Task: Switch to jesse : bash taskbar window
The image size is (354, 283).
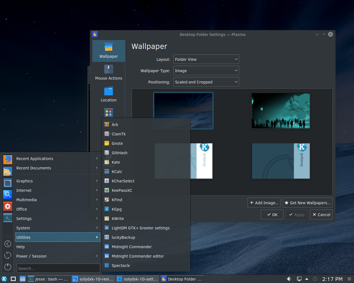Action: [x=49, y=279]
